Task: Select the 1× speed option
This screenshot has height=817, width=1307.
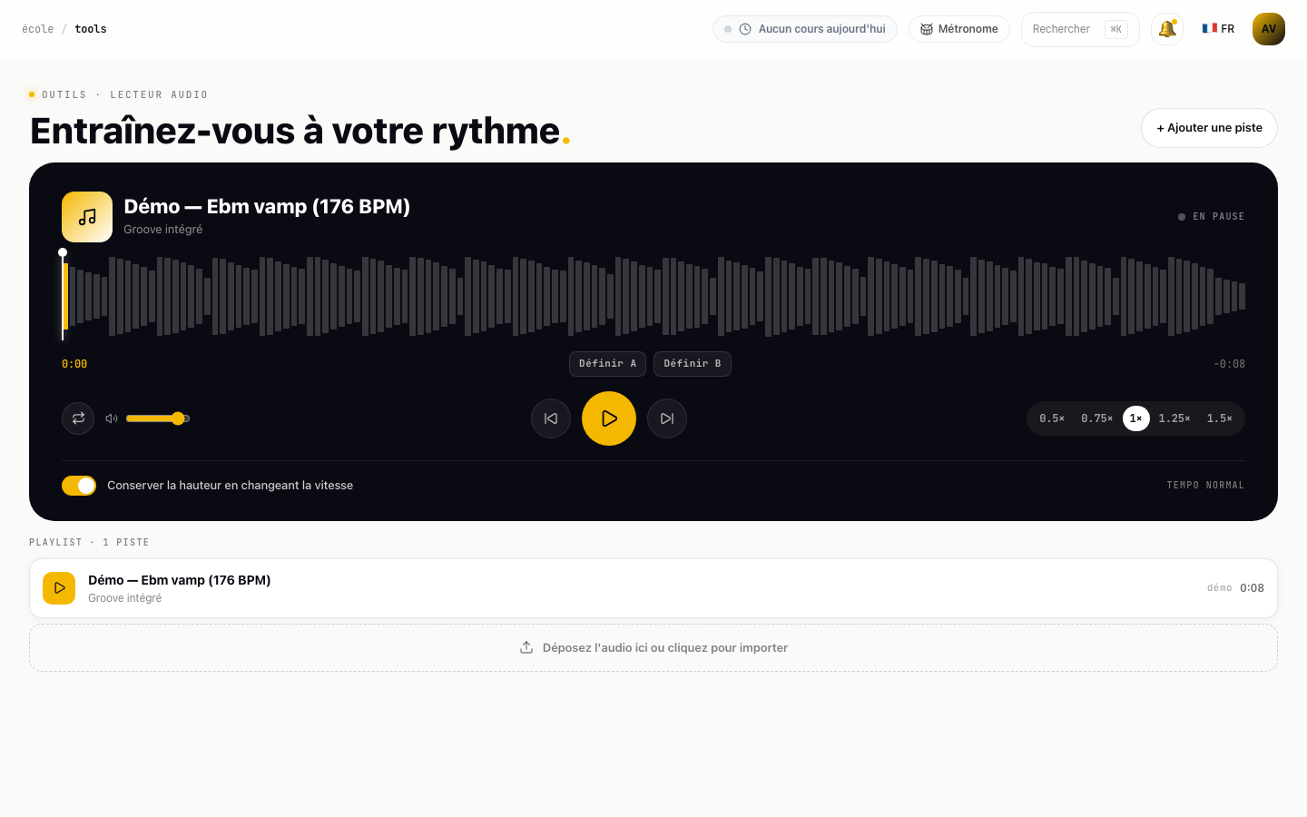Action: coord(1136,418)
